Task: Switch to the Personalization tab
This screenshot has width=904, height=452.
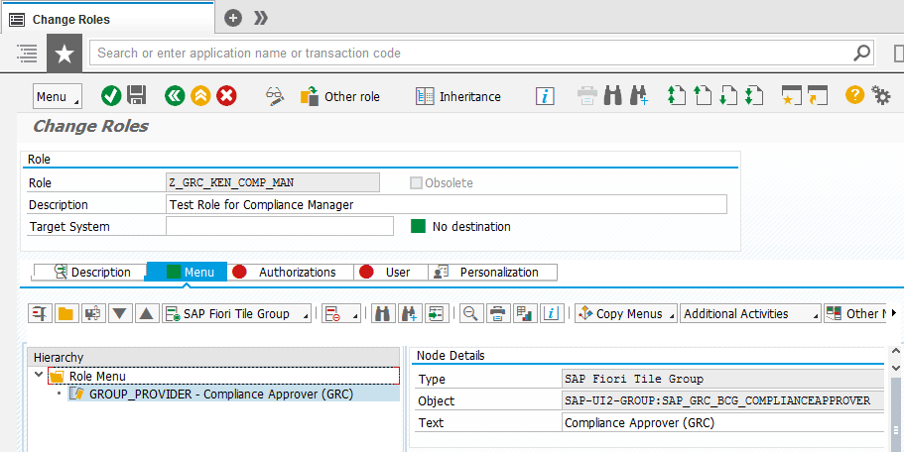Action: point(492,272)
